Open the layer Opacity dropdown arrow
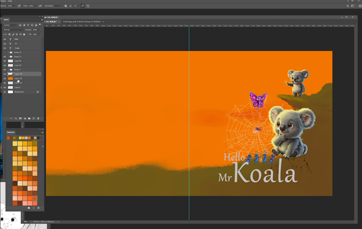362x229 pixels. [39, 29]
